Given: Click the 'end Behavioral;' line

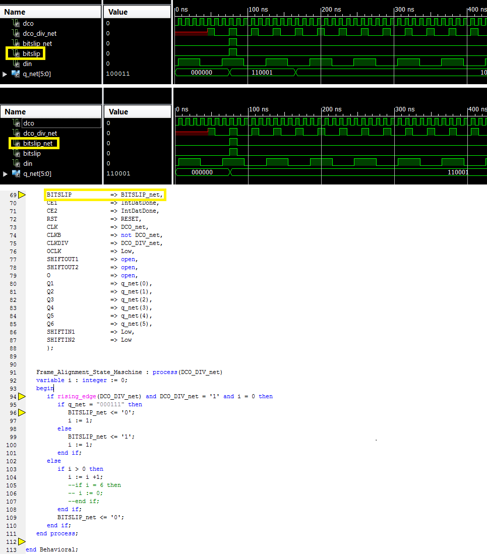Looking at the screenshot, I should [52, 549].
